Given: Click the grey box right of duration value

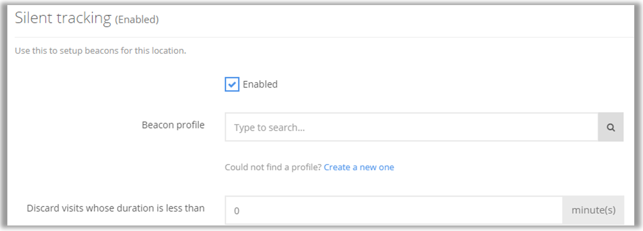Looking at the screenshot, I should coord(593,211).
